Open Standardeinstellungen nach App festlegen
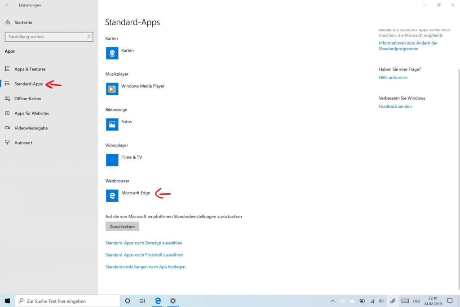Viewport: 460px width, 307px height. pos(145,267)
